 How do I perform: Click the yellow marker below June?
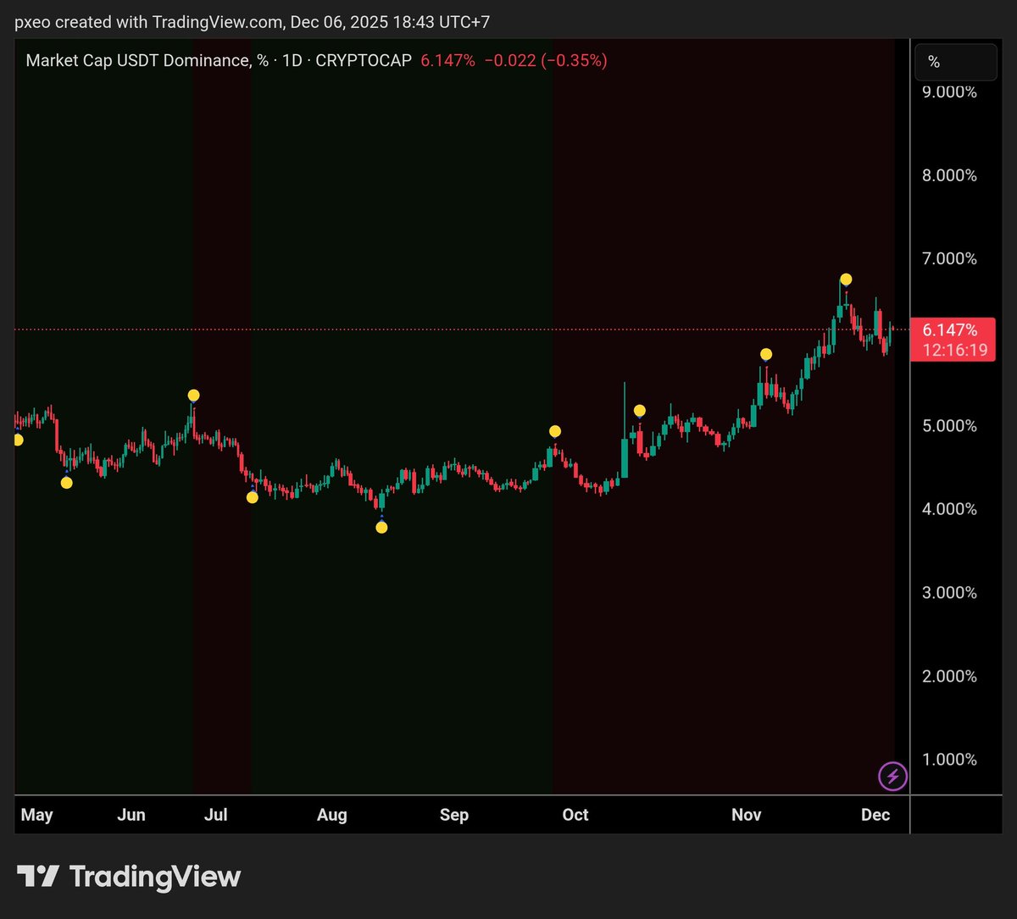pyautogui.click(x=67, y=483)
